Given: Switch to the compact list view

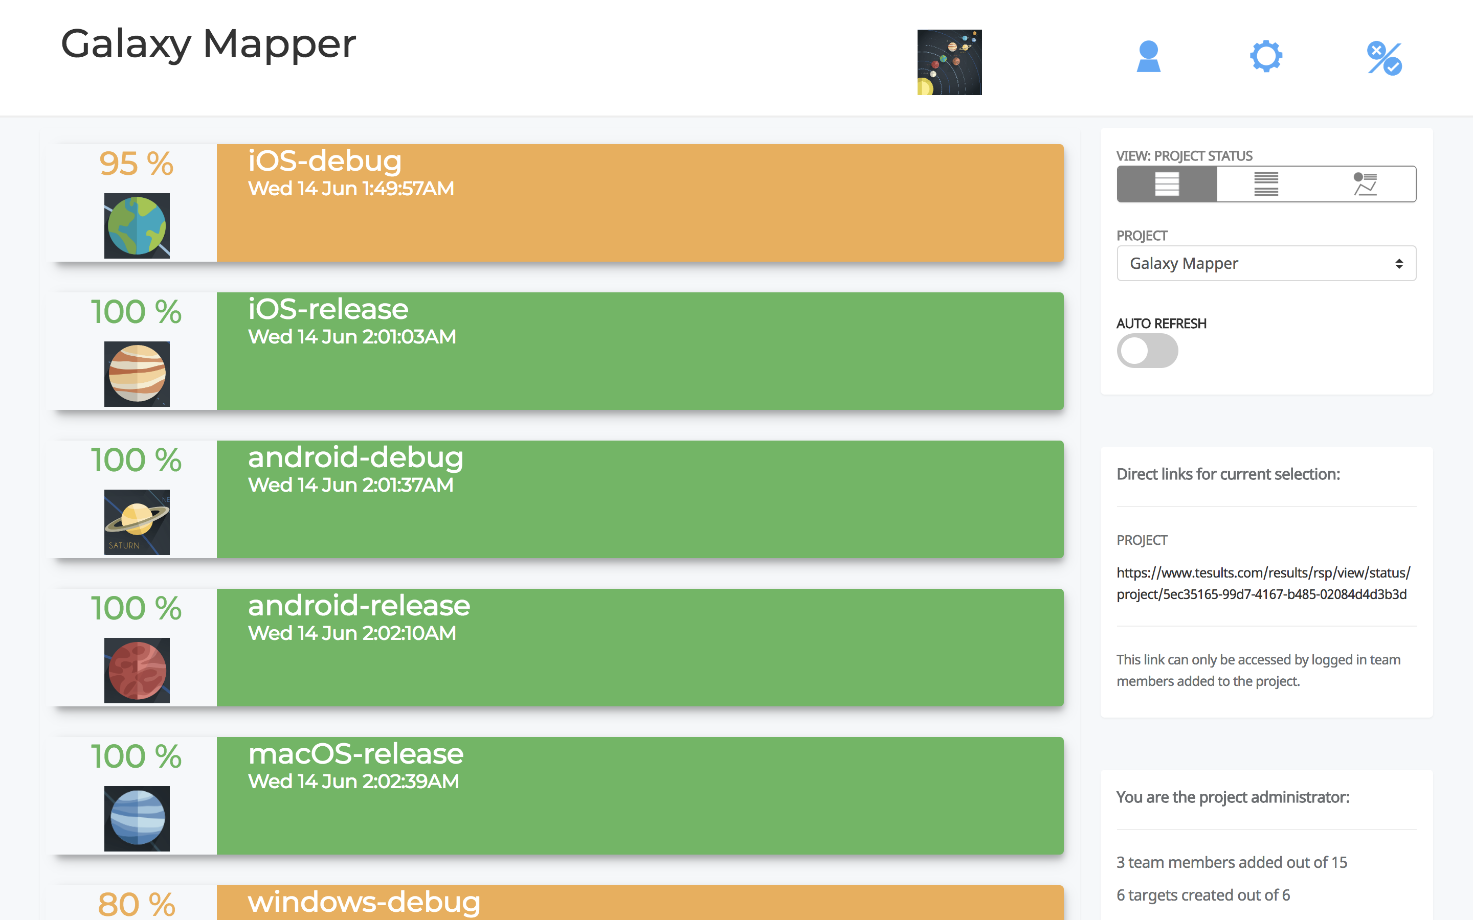Looking at the screenshot, I should [1266, 184].
